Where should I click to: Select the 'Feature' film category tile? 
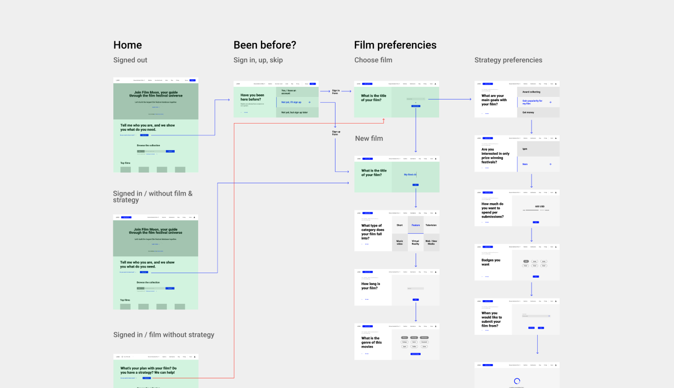click(x=416, y=225)
